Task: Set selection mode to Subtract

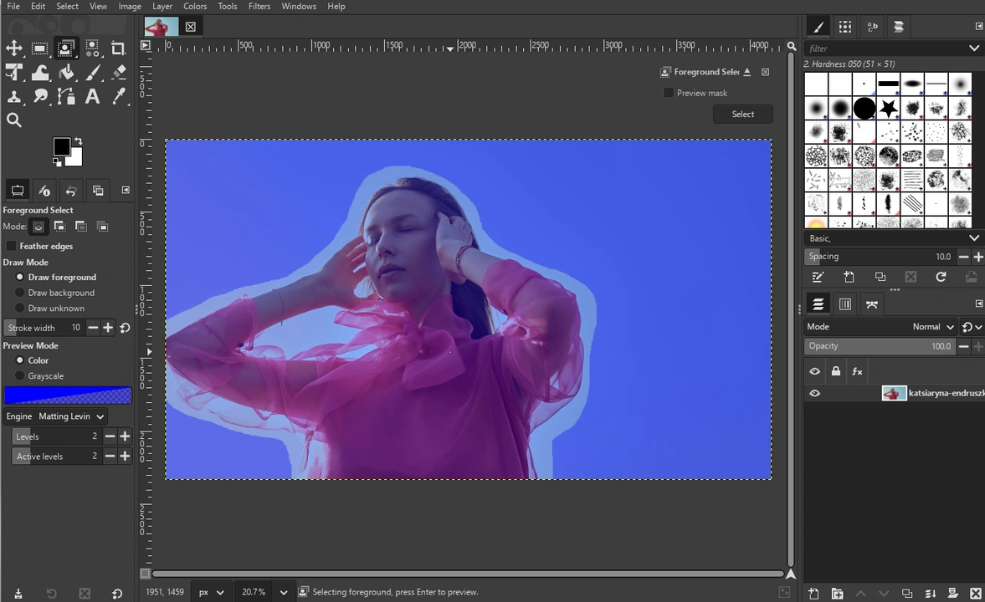Action: tap(81, 227)
